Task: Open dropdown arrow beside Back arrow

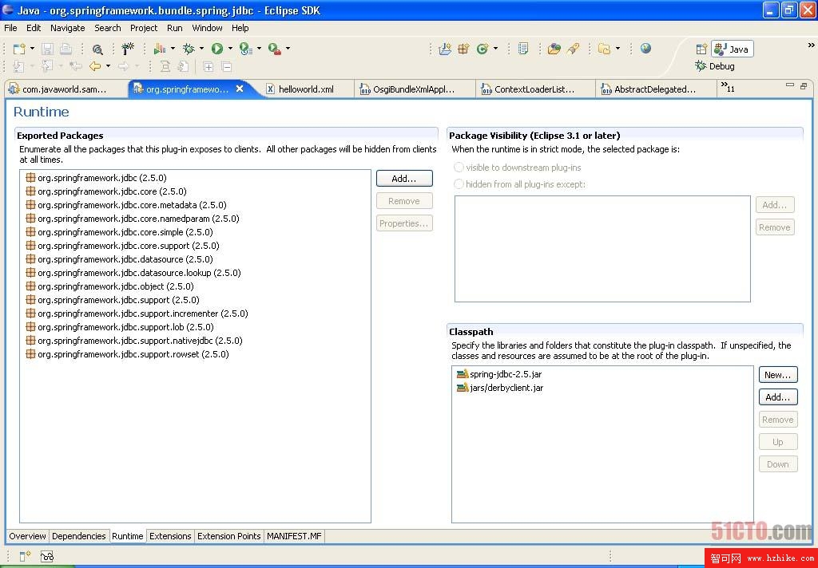Action: (x=108, y=66)
